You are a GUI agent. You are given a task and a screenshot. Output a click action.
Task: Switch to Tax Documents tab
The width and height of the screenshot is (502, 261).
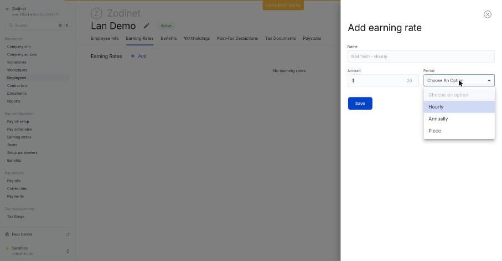(x=281, y=38)
